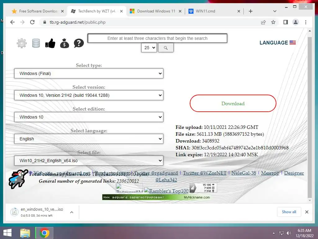Expand the download item options chevron
318x239 pixels.
coord(72,212)
